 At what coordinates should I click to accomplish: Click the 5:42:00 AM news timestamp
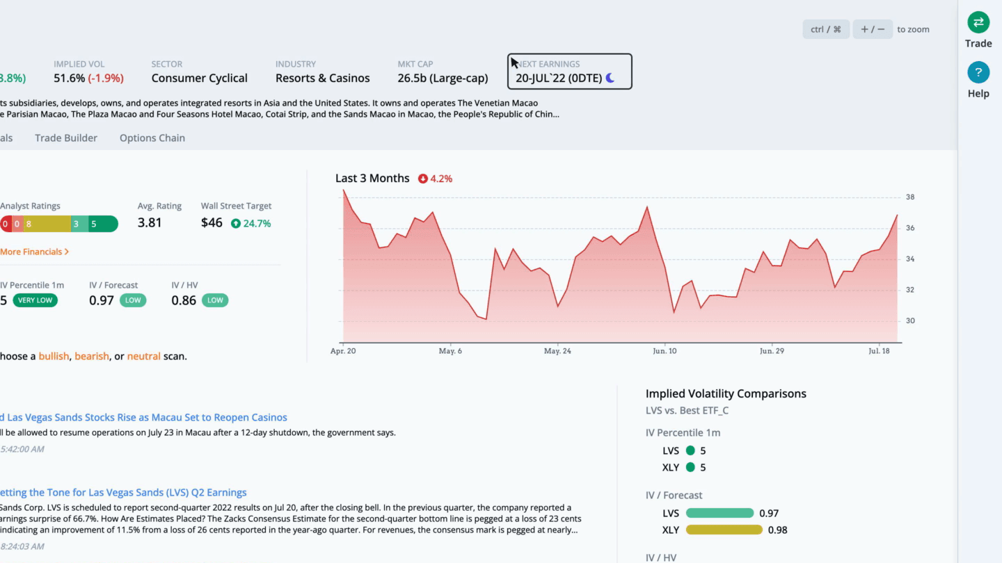[22, 449]
